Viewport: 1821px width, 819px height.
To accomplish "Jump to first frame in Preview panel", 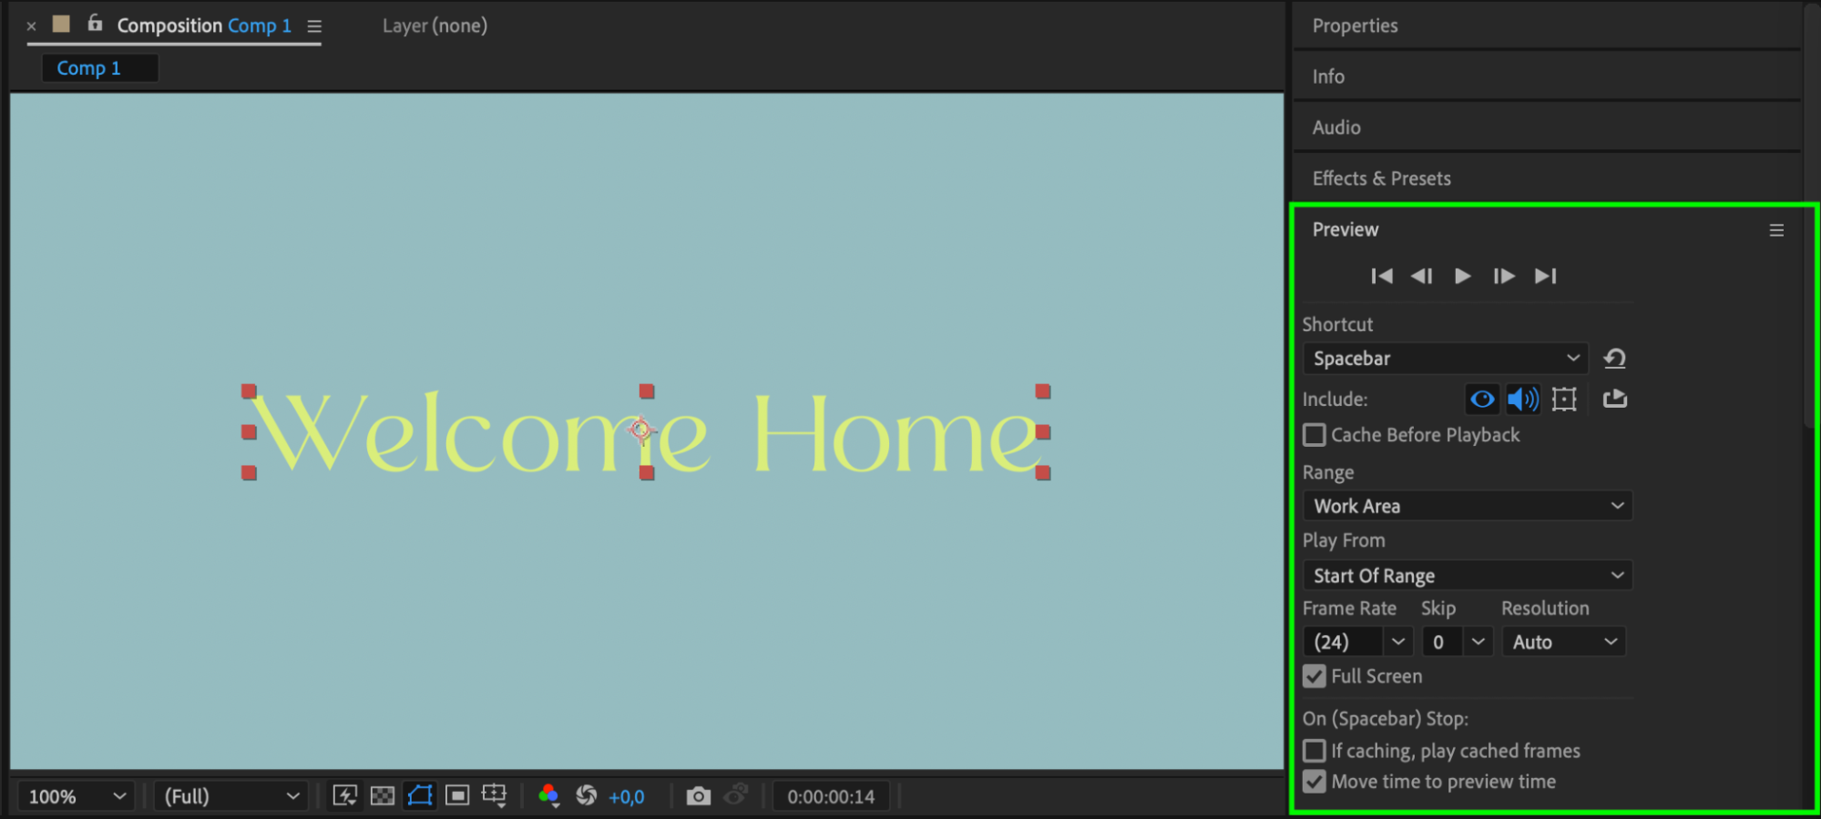I will [1381, 276].
